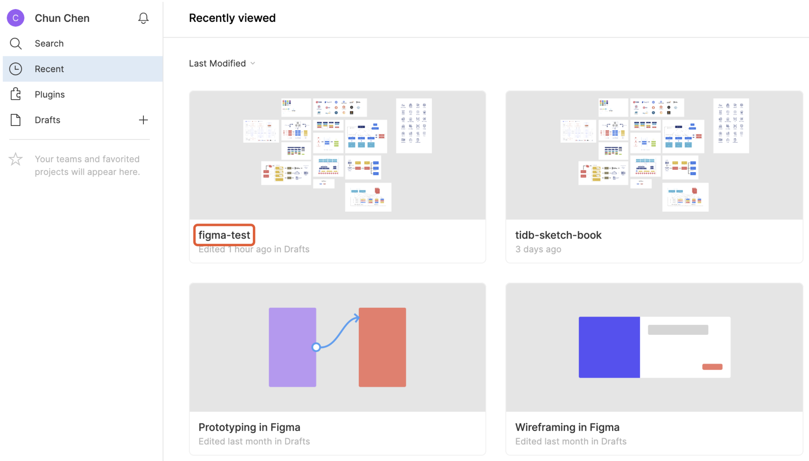This screenshot has width=809, height=461.
Task: Switch to the Recent section
Action: point(49,69)
